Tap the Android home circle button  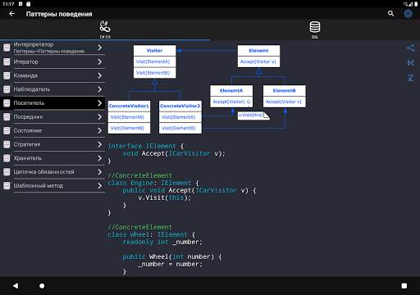[x=42, y=286]
